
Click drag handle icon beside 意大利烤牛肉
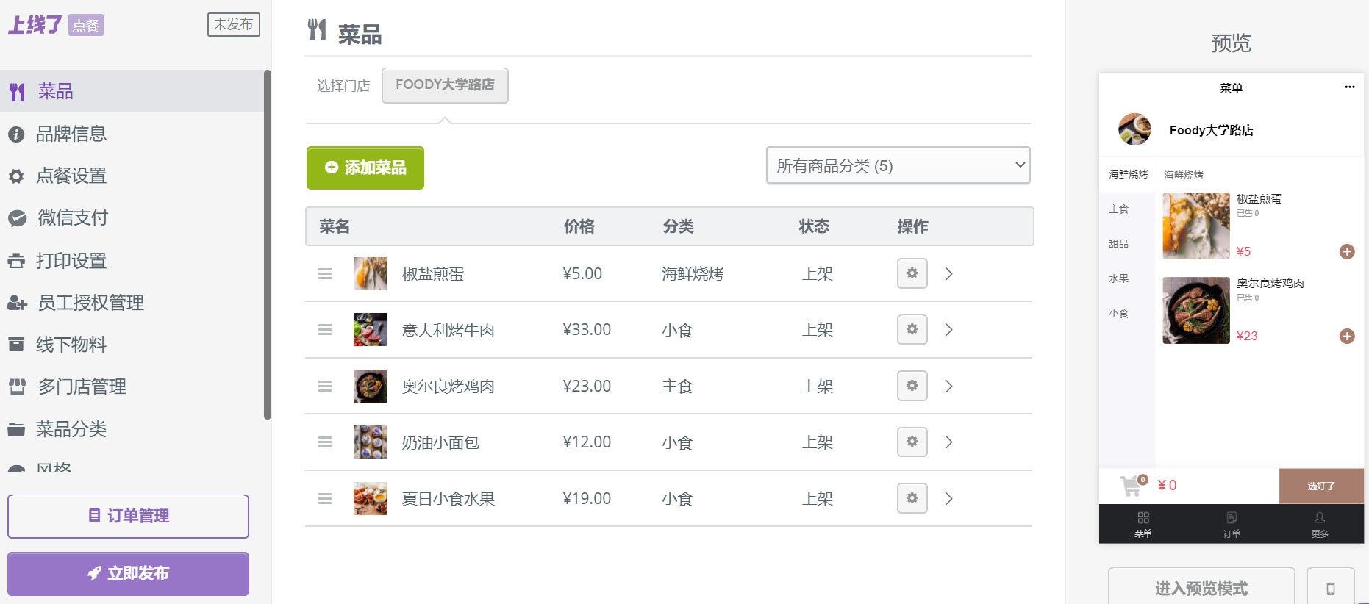coord(325,330)
